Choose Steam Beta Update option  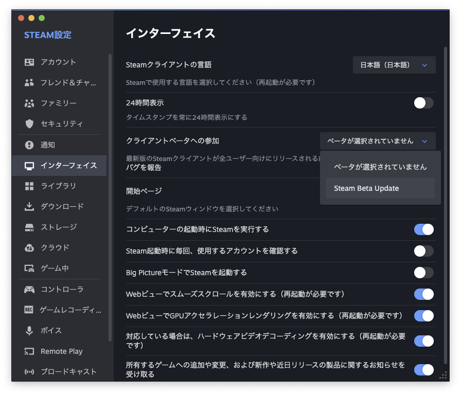(380, 188)
